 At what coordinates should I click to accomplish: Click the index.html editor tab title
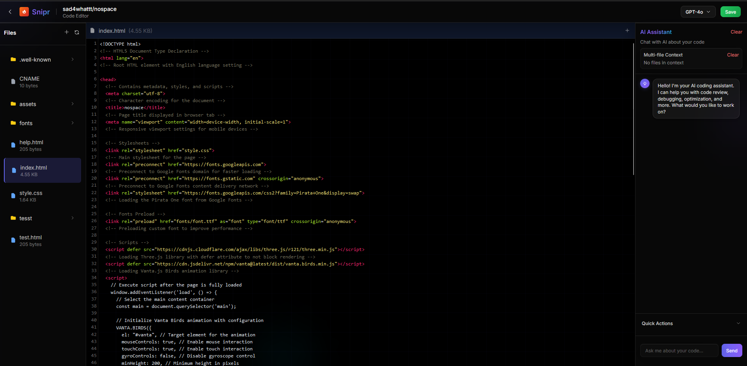click(x=112, y=31)
